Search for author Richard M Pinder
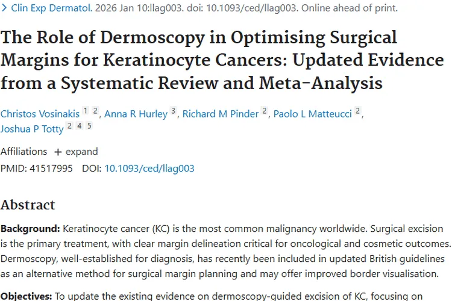The image size is (452, 301). click(x=221, y=114)
